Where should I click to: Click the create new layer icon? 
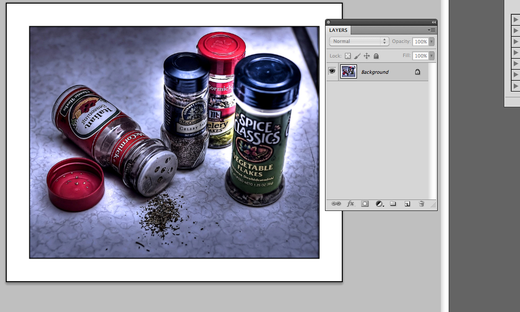coord(407,204)
